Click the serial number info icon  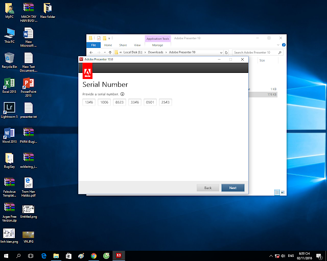(123, 94)
